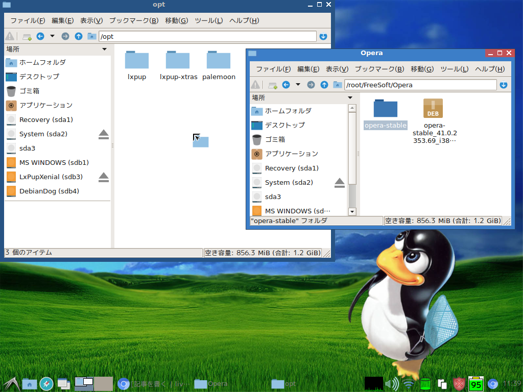
Task: Click show desktop windows icon on taskbar
Action: [x=63, y=384]
